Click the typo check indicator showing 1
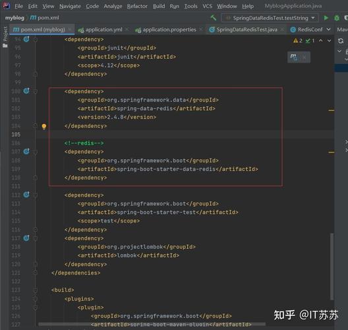 click(x=310, y=41)
